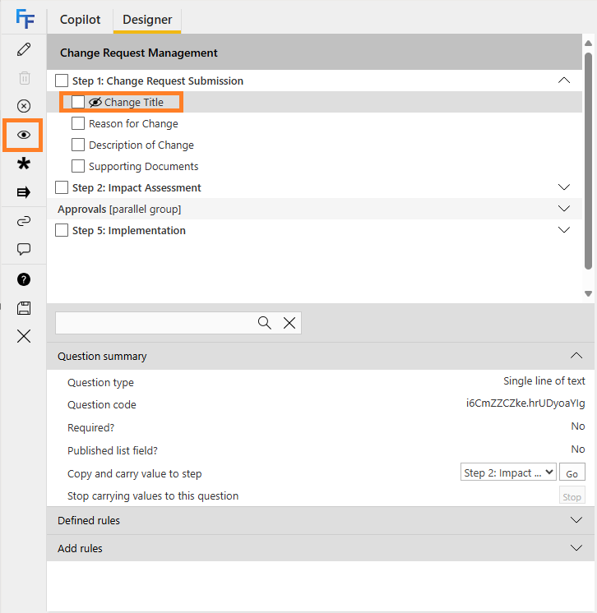
Task: Select the Reason for Change question
Action: point(133,123)
